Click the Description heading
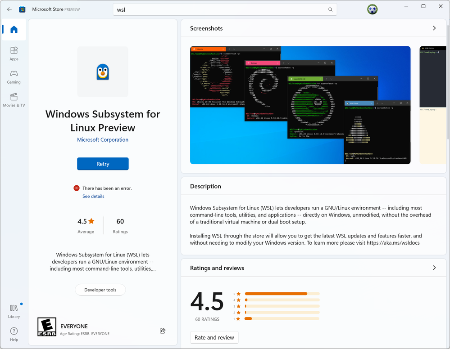Viewport: 450px width, 349px height. click(x=205, y=186)
